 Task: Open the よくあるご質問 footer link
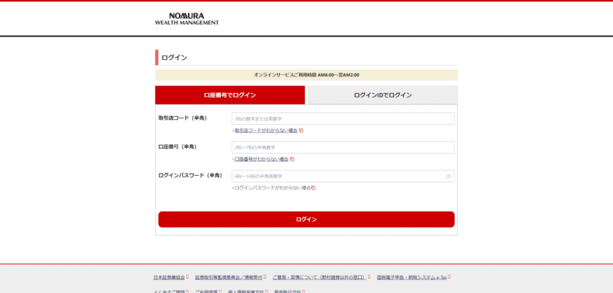click(169, 291)
